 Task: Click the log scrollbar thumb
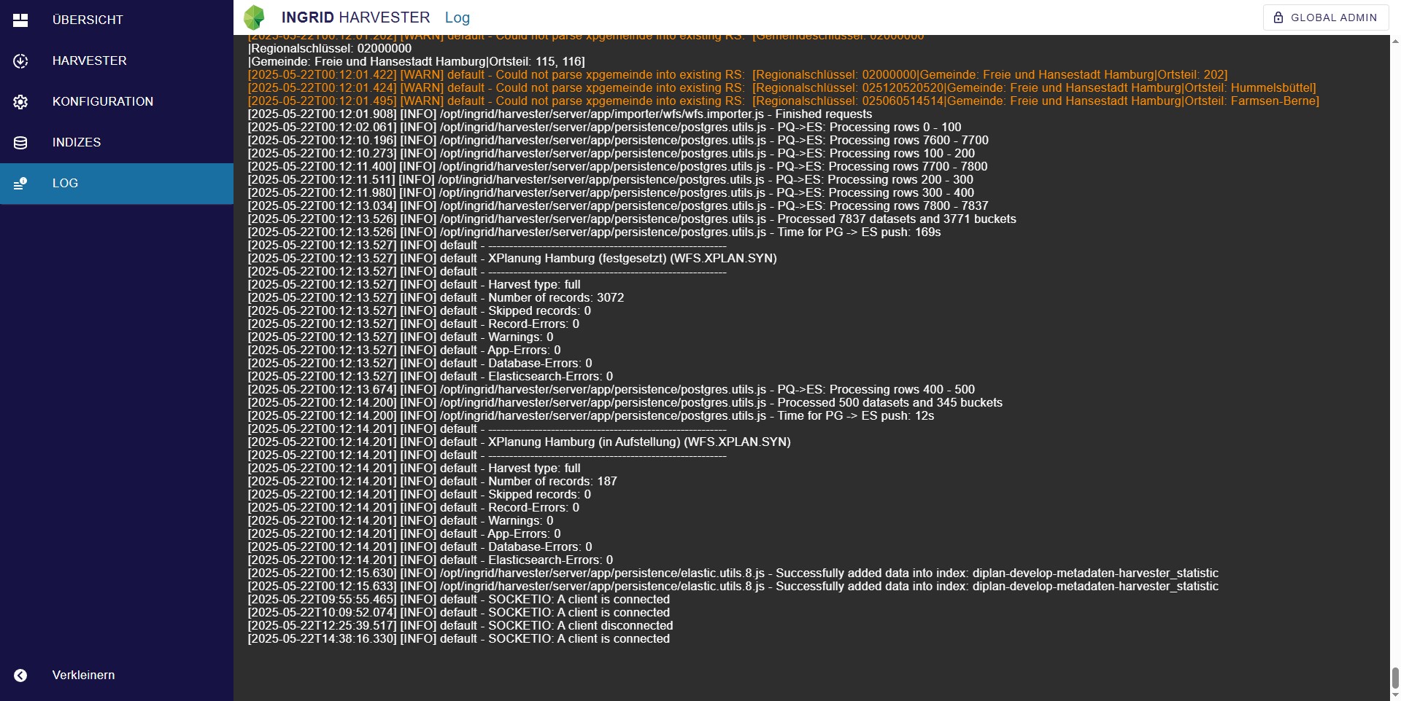[x=1395, y=678]
